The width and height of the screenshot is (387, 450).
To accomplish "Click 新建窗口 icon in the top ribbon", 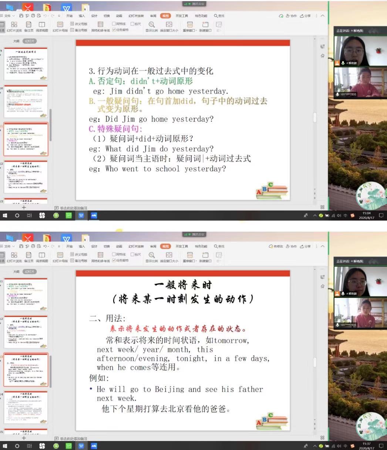I will coord(205,25).
